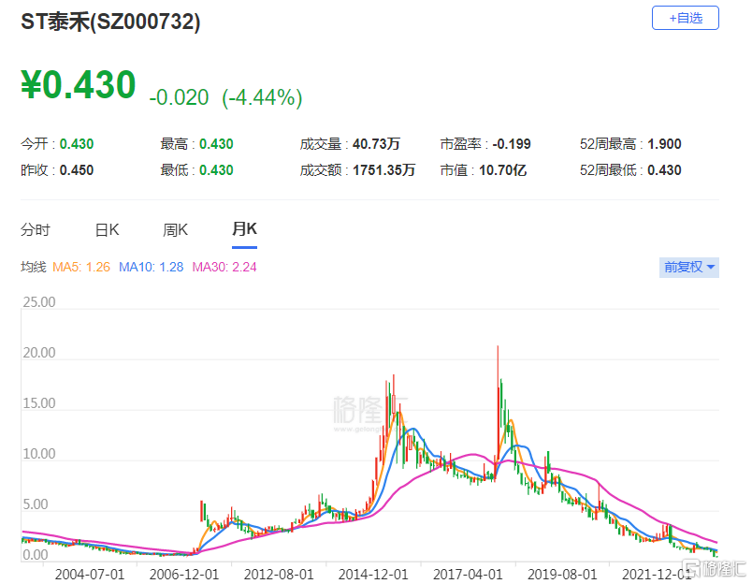Click the 2017 peak candlestick near 20.00
Screen dimensions: 752x584
pos(498,403)
